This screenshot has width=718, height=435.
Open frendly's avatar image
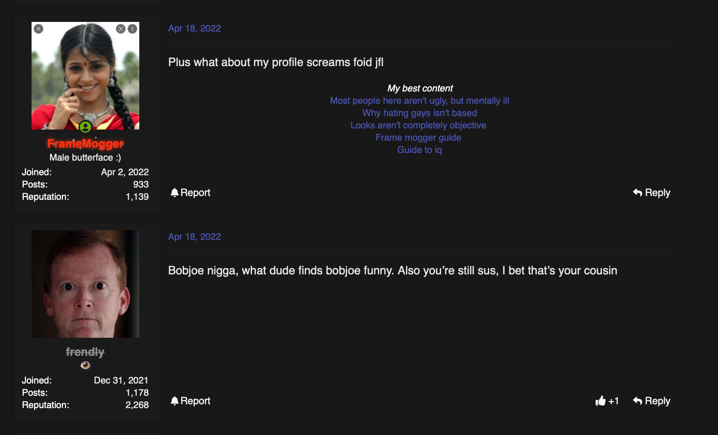point(85,284)
